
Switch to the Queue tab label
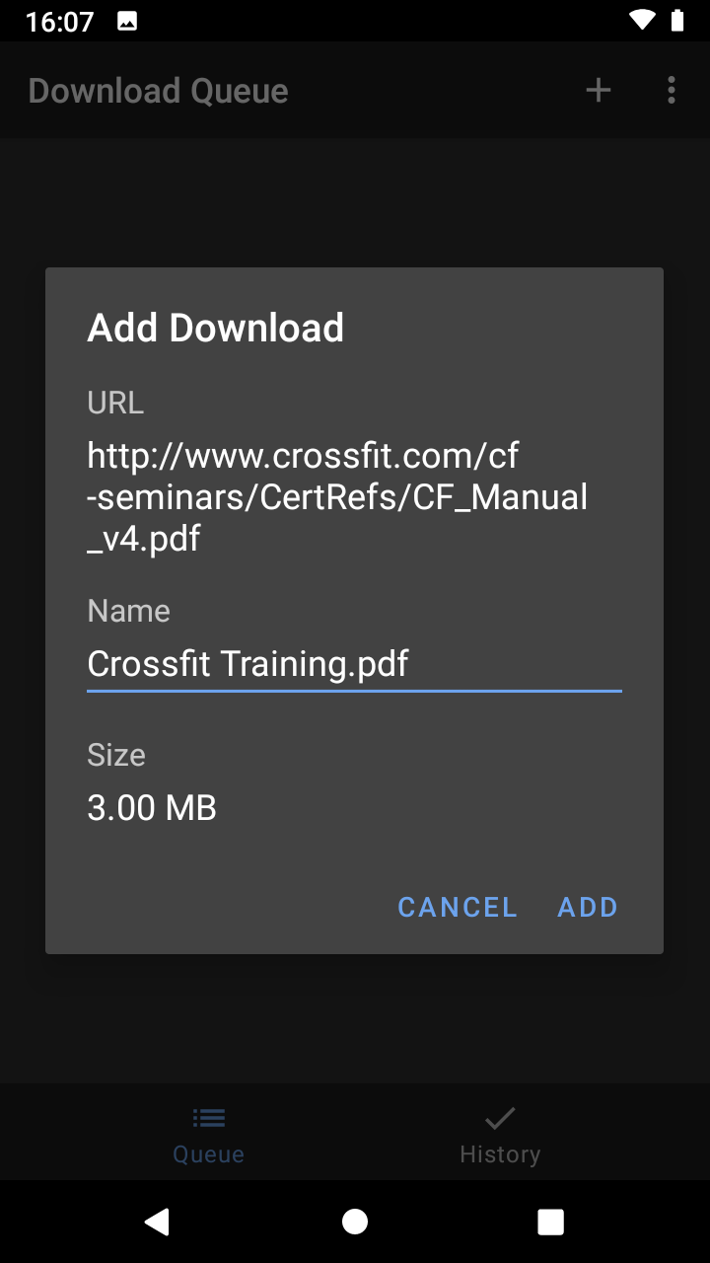click(x=209, y=1153)
